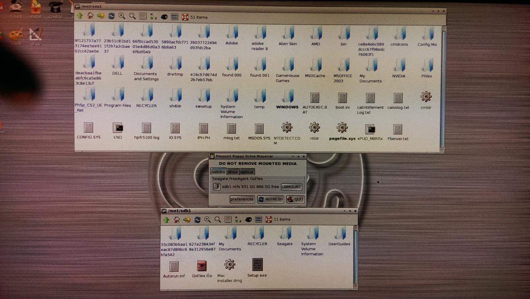This screenshot has width=530, height=299.
Task: Select the boot.ini file
Action: [x=342, y=101]
